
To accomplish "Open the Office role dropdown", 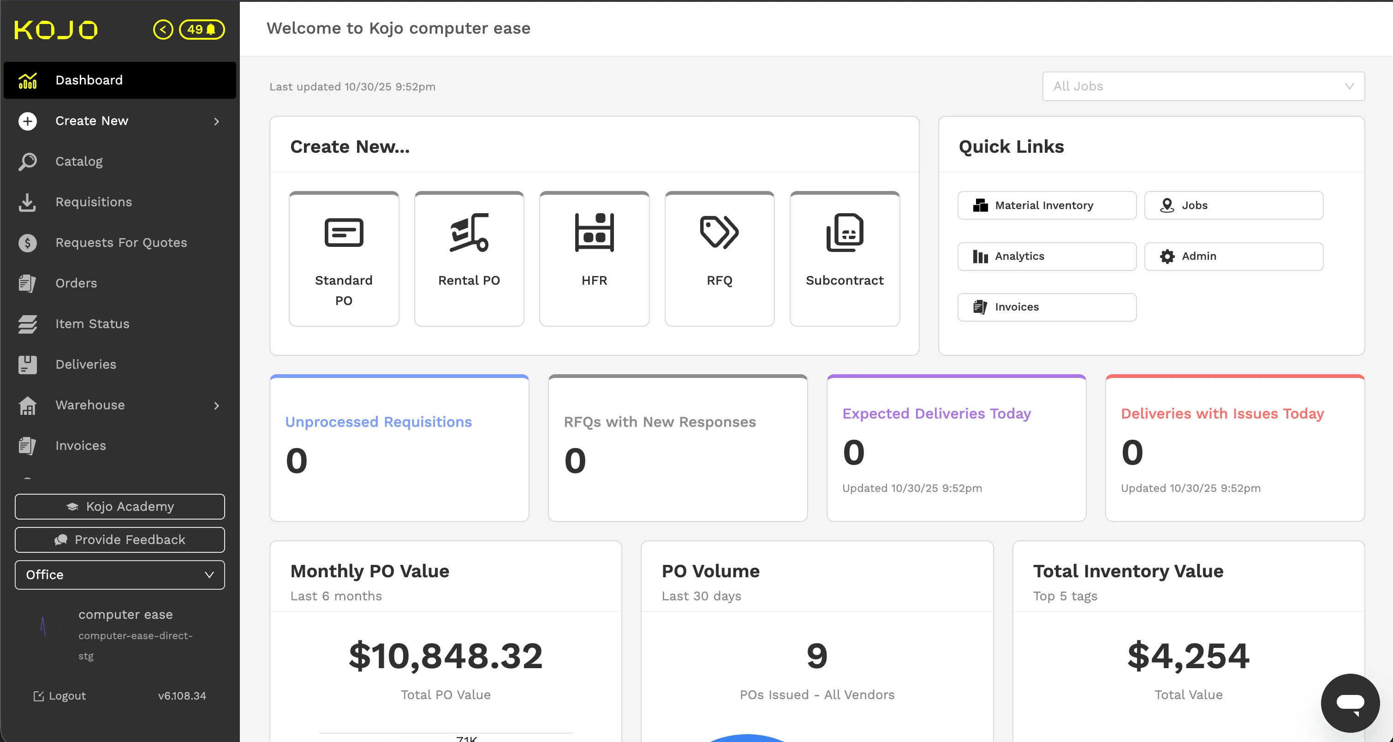I will [119, 574].
